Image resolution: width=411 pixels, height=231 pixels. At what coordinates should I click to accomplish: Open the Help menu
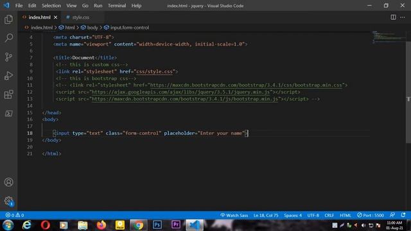pos(136,6)
